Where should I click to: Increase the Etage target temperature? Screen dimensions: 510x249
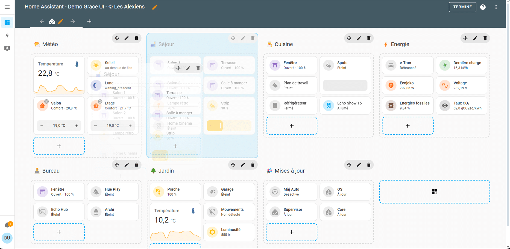point(130,126)
